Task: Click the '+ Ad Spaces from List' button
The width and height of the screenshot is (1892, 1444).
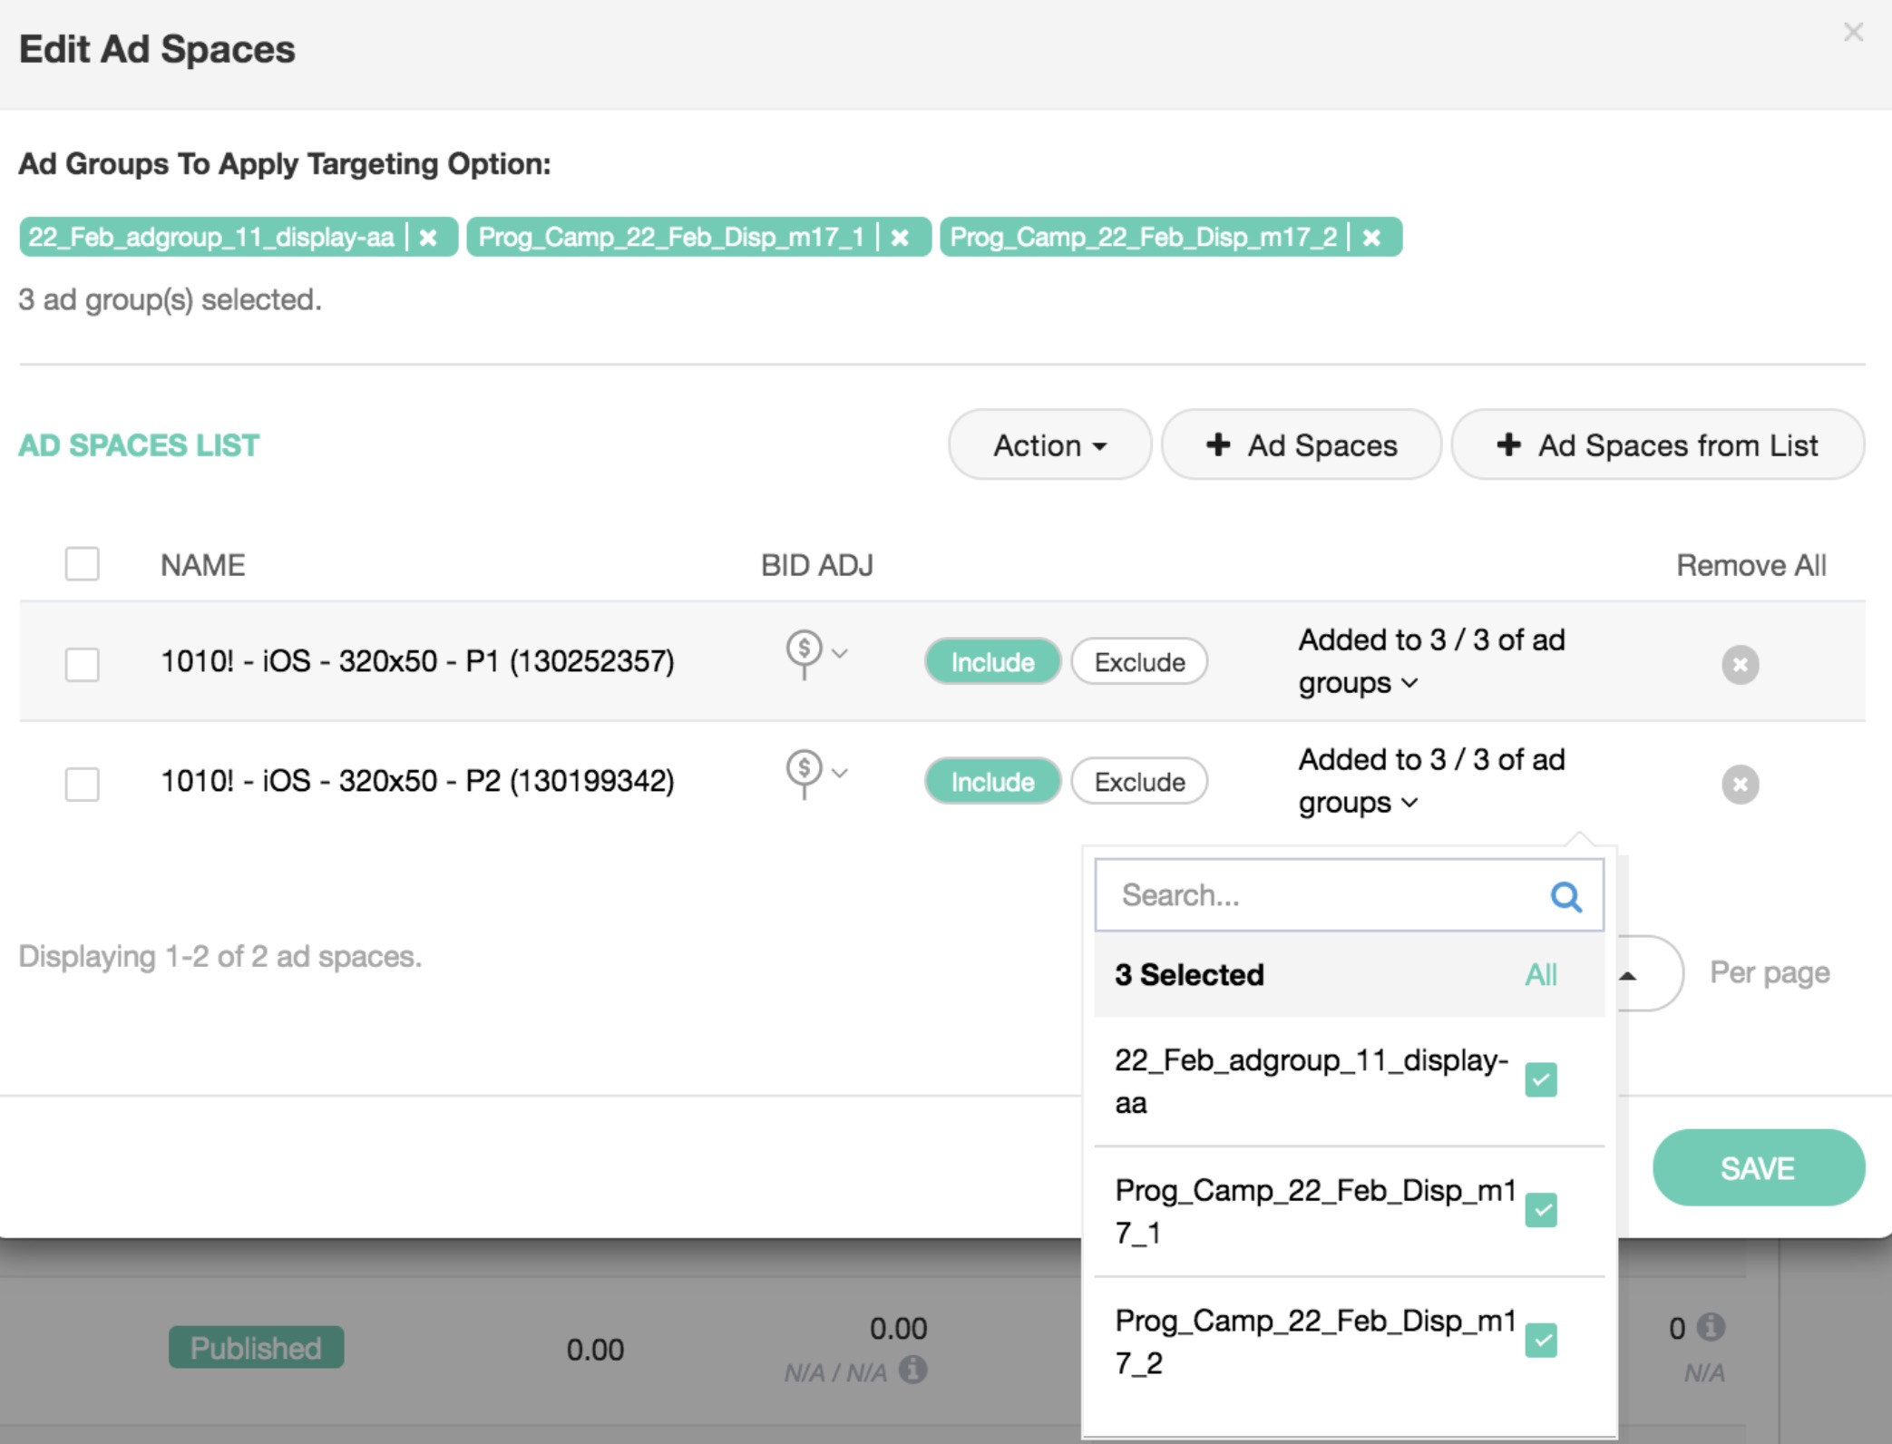Action: 1657,445
